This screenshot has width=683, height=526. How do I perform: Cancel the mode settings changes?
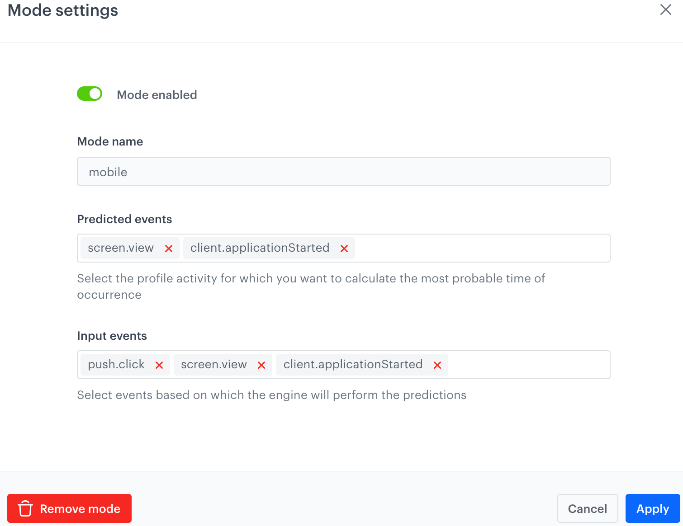click(587, 508)
